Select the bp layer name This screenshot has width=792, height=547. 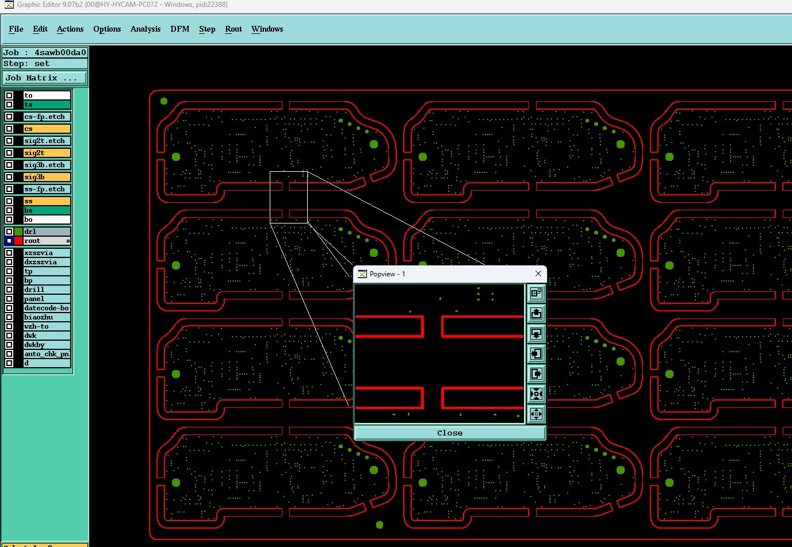coord(47,280)
